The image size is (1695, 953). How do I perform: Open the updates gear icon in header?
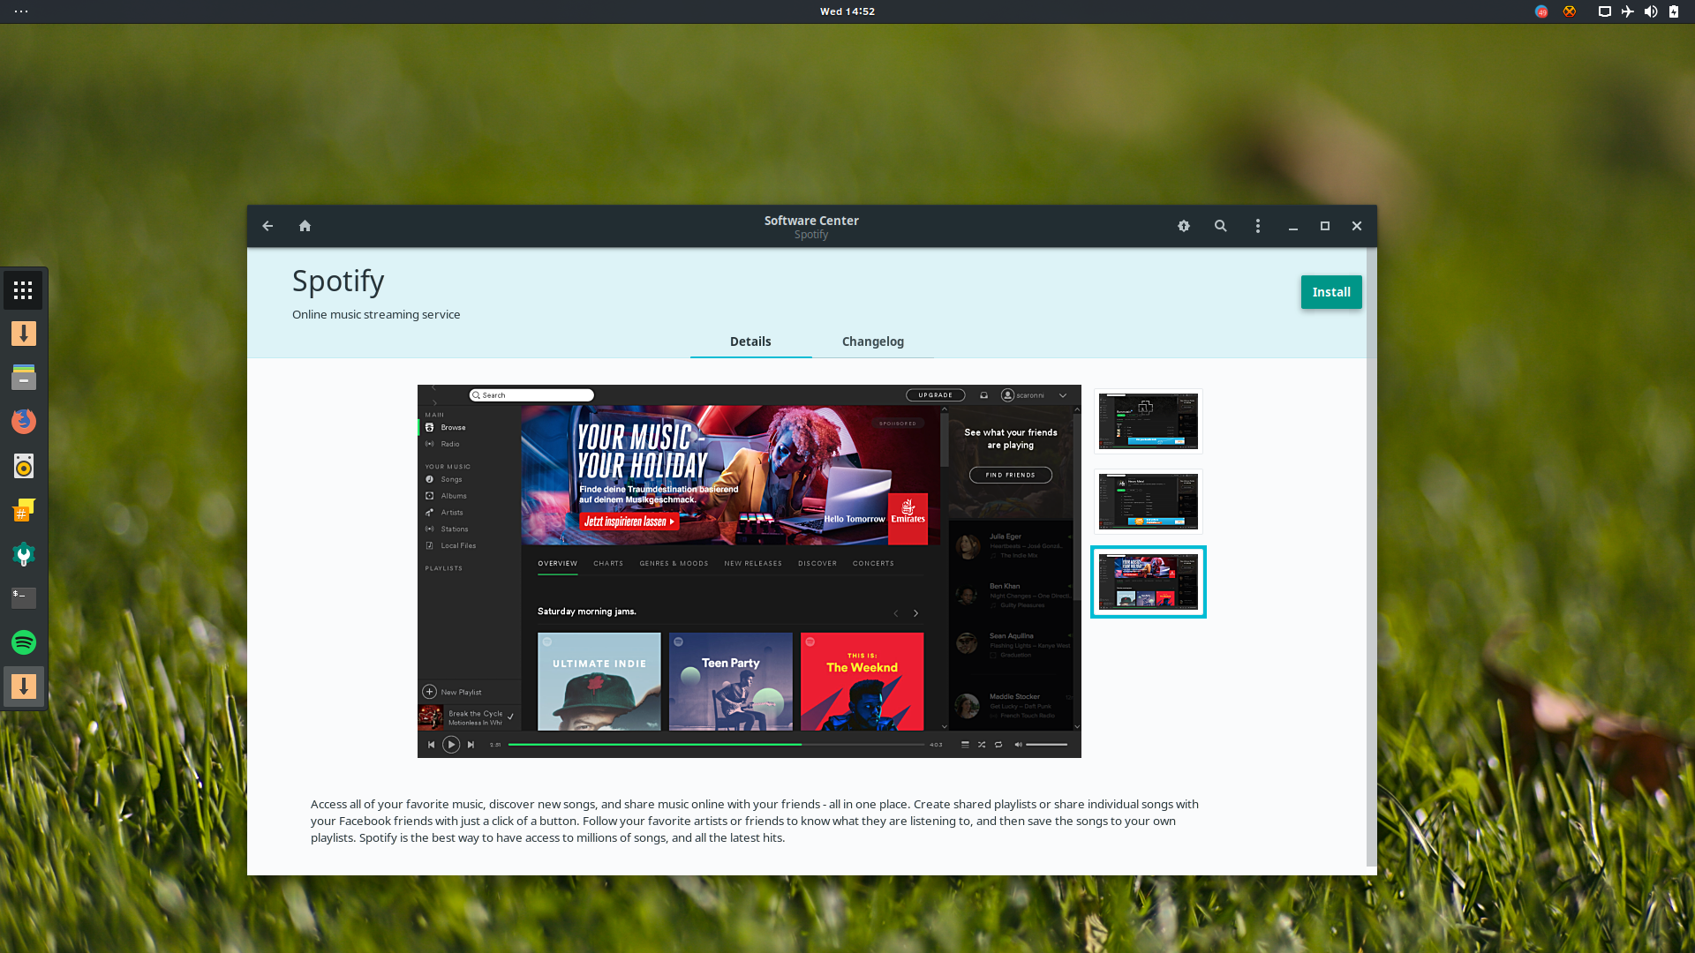click(1184, 226)
